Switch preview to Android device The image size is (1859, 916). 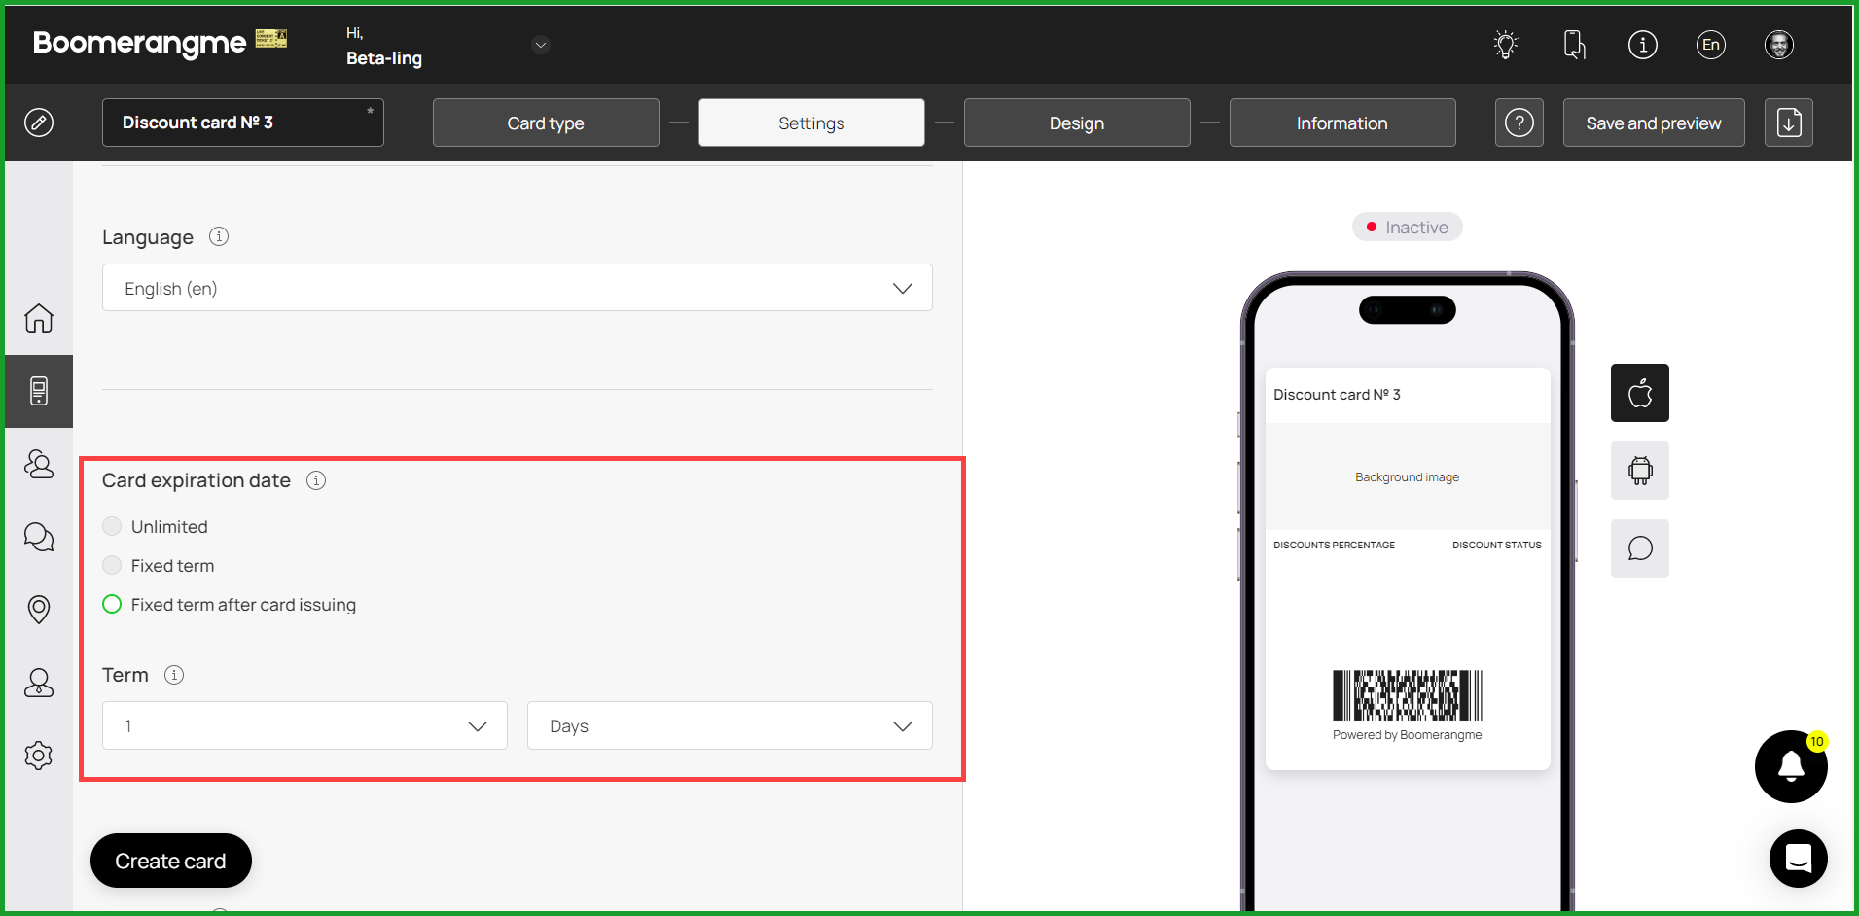pyautogui.click(x=1639, y=471)
